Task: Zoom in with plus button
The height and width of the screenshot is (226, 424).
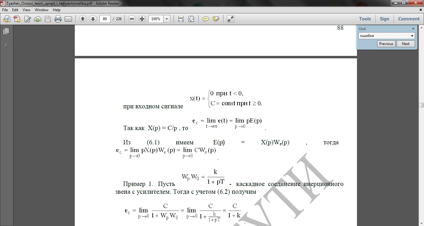Action: [x=142, y=19]
